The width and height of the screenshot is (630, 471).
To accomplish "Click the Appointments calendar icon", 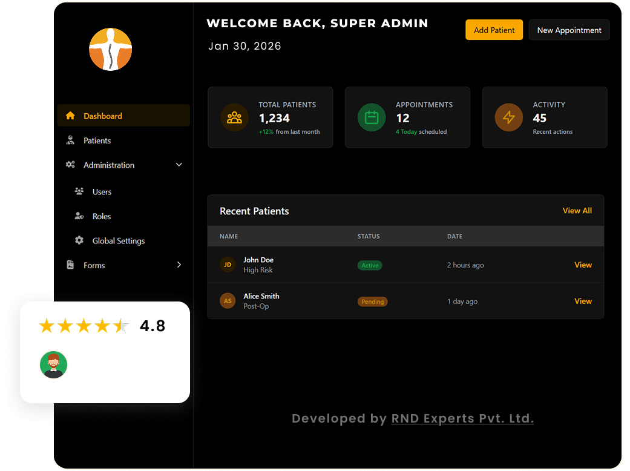I will [372, 117].
